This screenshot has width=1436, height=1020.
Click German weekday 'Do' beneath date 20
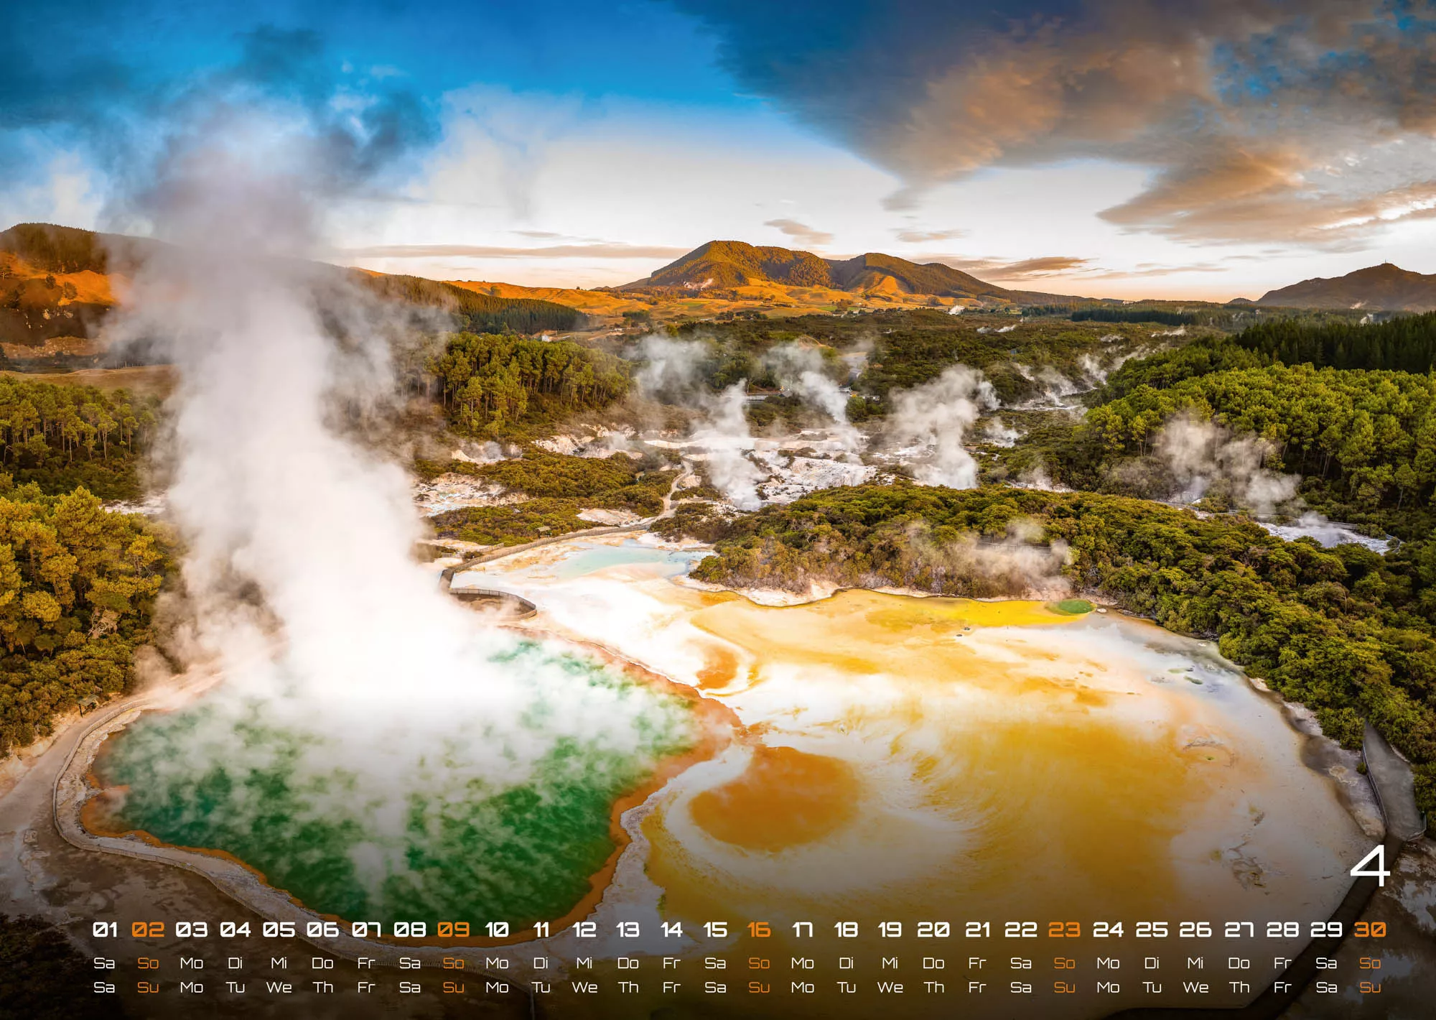click(933, 963)
